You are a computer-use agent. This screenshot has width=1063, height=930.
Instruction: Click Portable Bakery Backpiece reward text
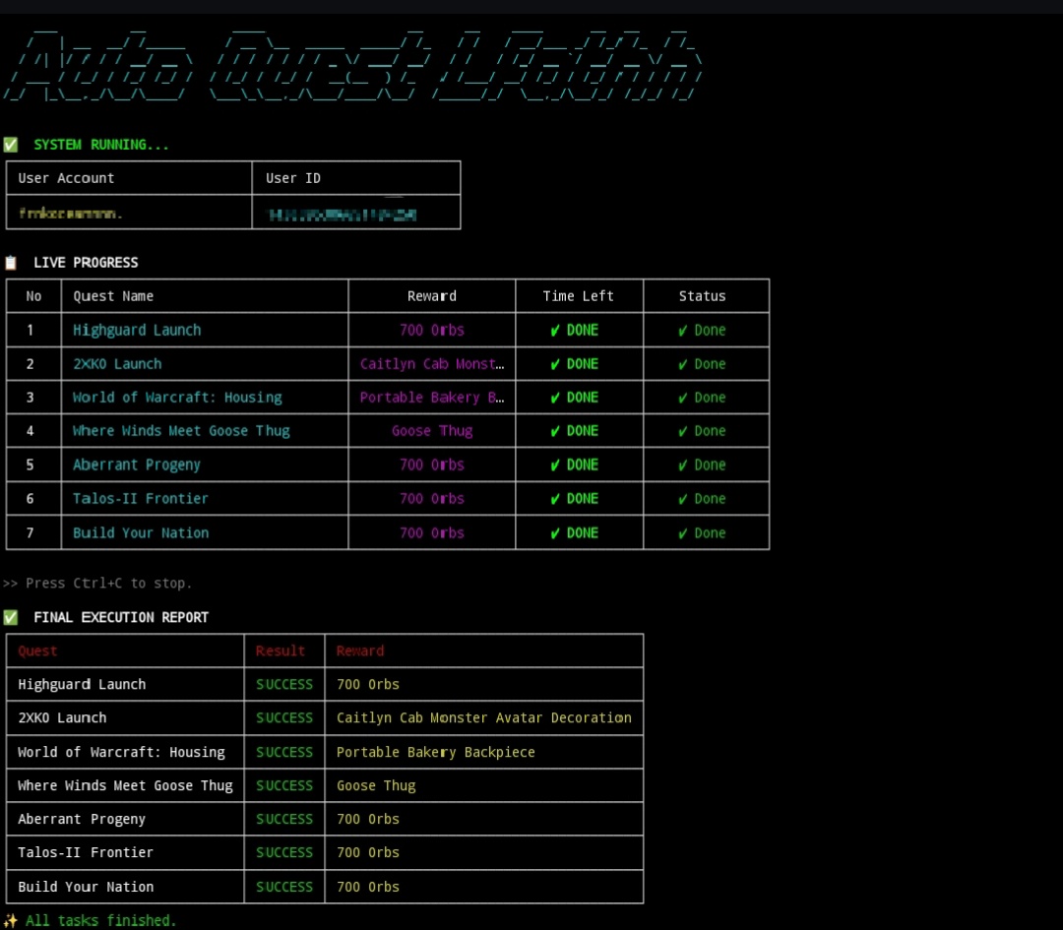[435, 752]
